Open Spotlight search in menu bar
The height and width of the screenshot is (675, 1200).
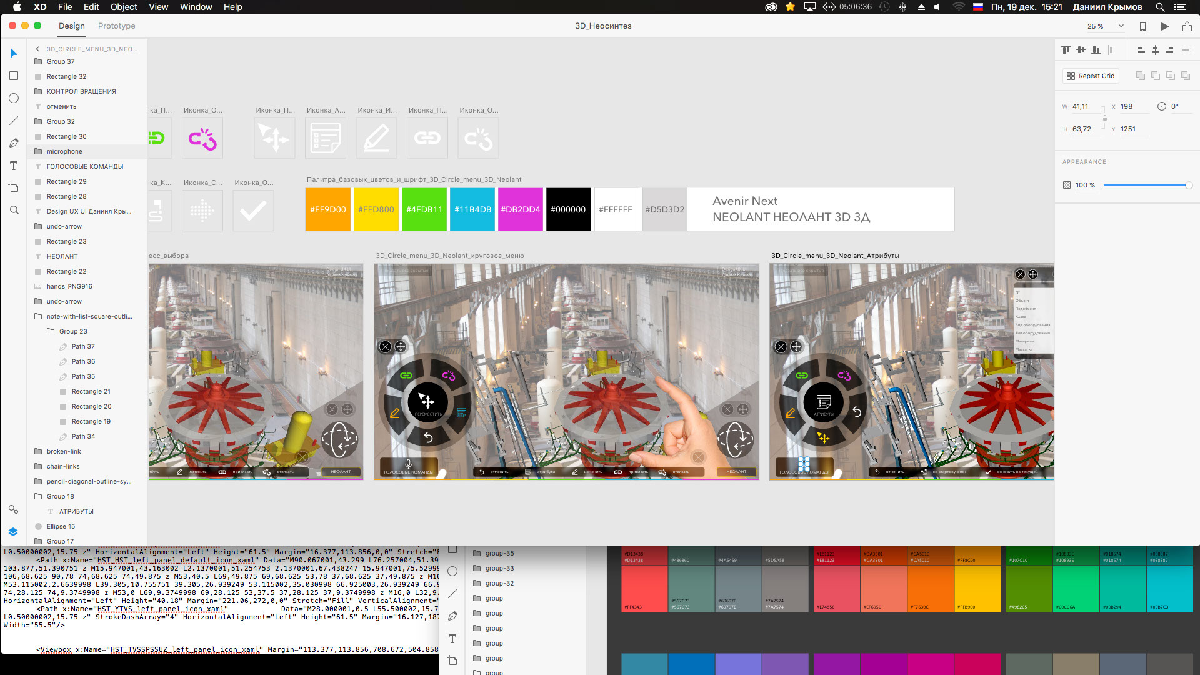pyautogui.click(x=1160, y=7)
